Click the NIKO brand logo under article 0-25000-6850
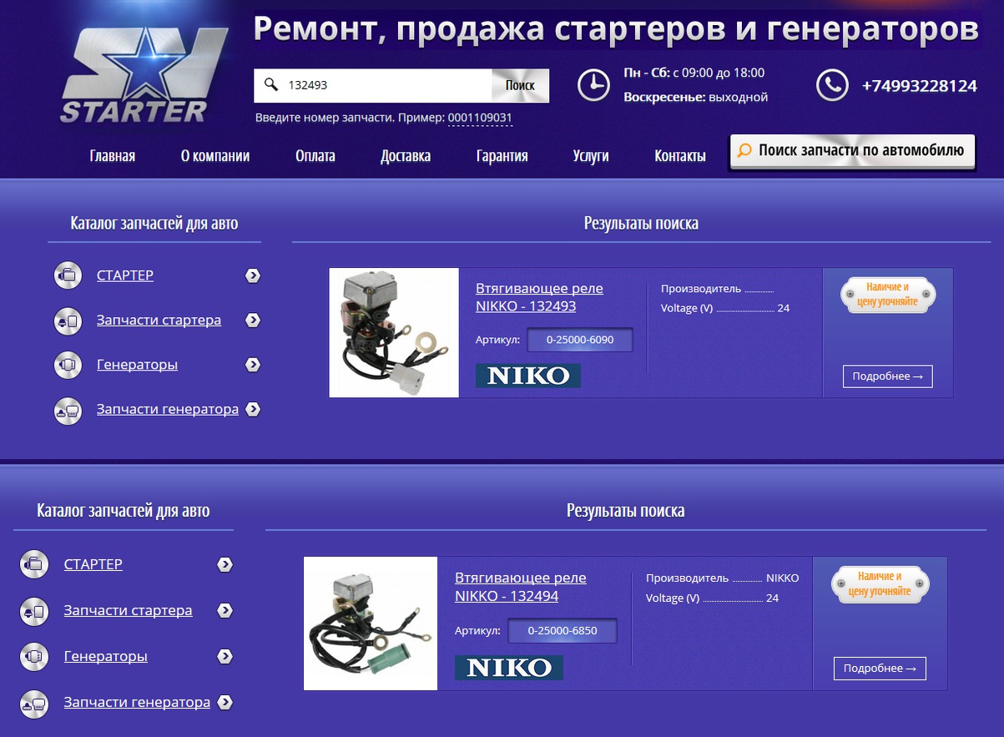1004x737 pixels. 509,668
